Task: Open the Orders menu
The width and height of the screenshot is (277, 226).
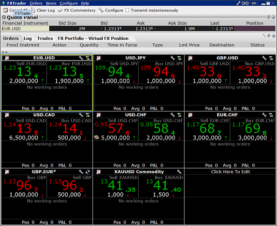Action: [x=36, y=3]
